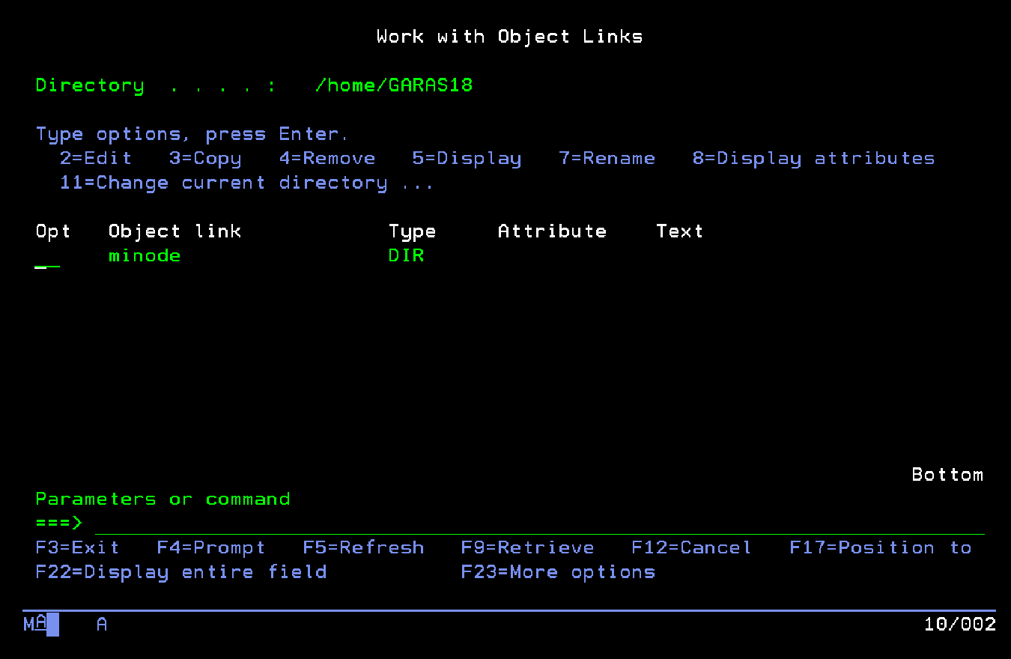Click the 5=Display option label
Screen dimensions: 1011x659
[x=467, y=159]
